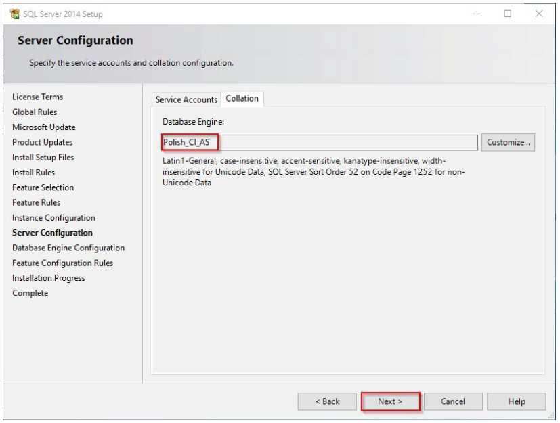Click the Install Setup Files step
The height and width of the screenshot is (423, 560).
(x=43, y=158)
